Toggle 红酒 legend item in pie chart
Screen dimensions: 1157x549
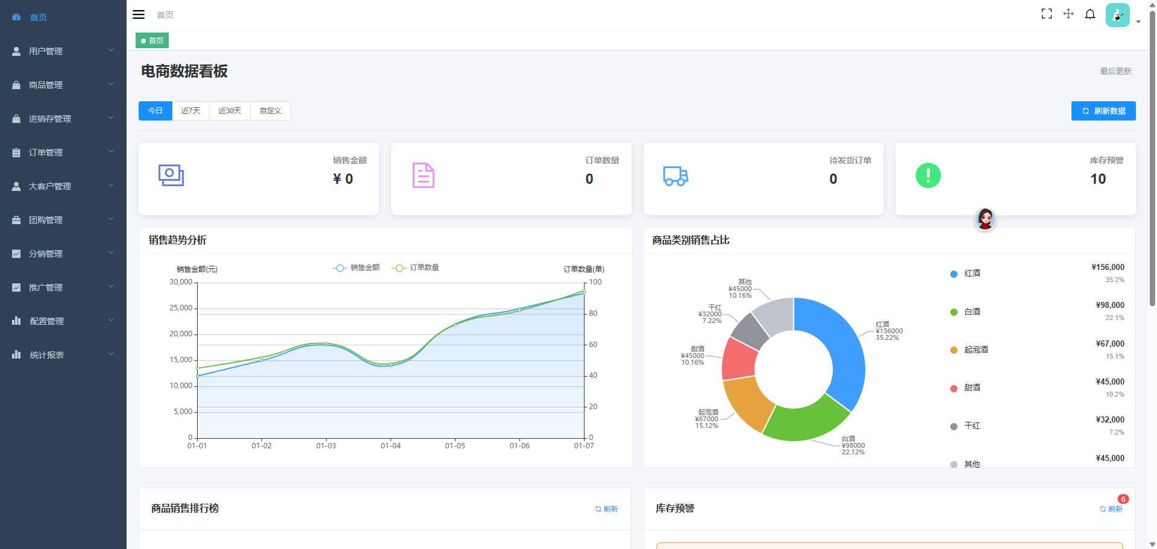click(971, 274)
